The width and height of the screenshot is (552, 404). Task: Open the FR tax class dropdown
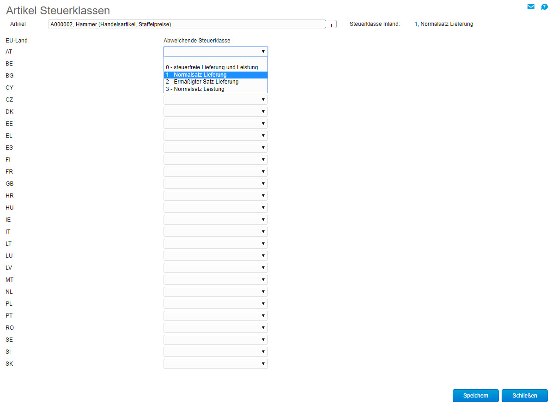215,172
